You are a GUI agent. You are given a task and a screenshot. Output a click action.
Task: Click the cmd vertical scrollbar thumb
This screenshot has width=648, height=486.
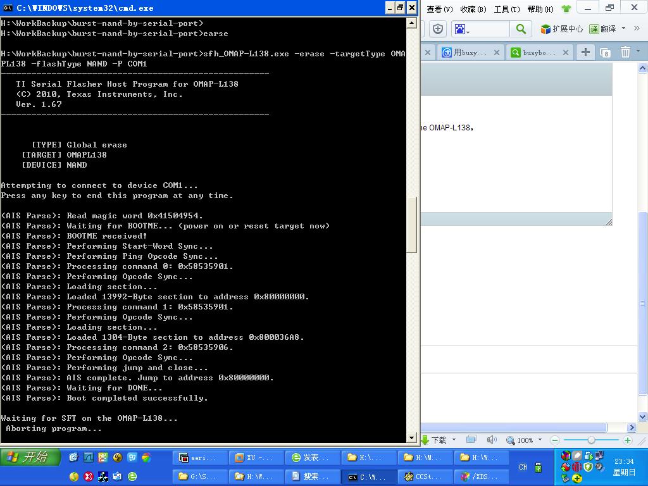tap(411, 224)
